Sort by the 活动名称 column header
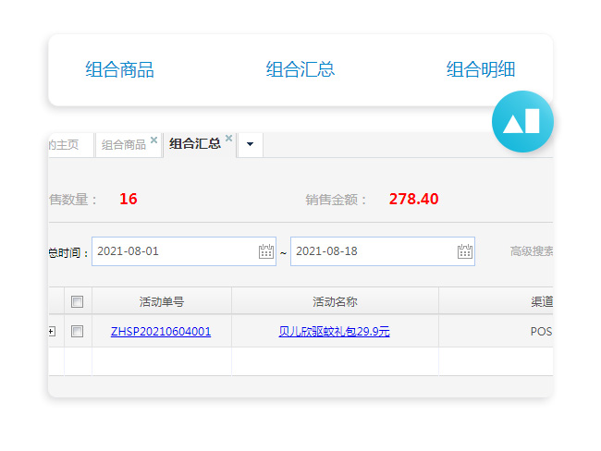This screenshot has width=601, height=451. (335, 301)
